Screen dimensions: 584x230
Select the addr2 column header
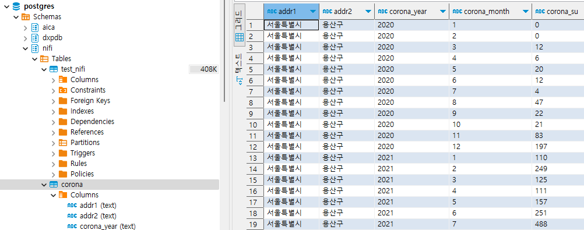347,12
